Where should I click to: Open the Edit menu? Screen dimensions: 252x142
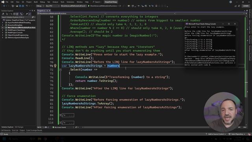click(x=12, y=2)
